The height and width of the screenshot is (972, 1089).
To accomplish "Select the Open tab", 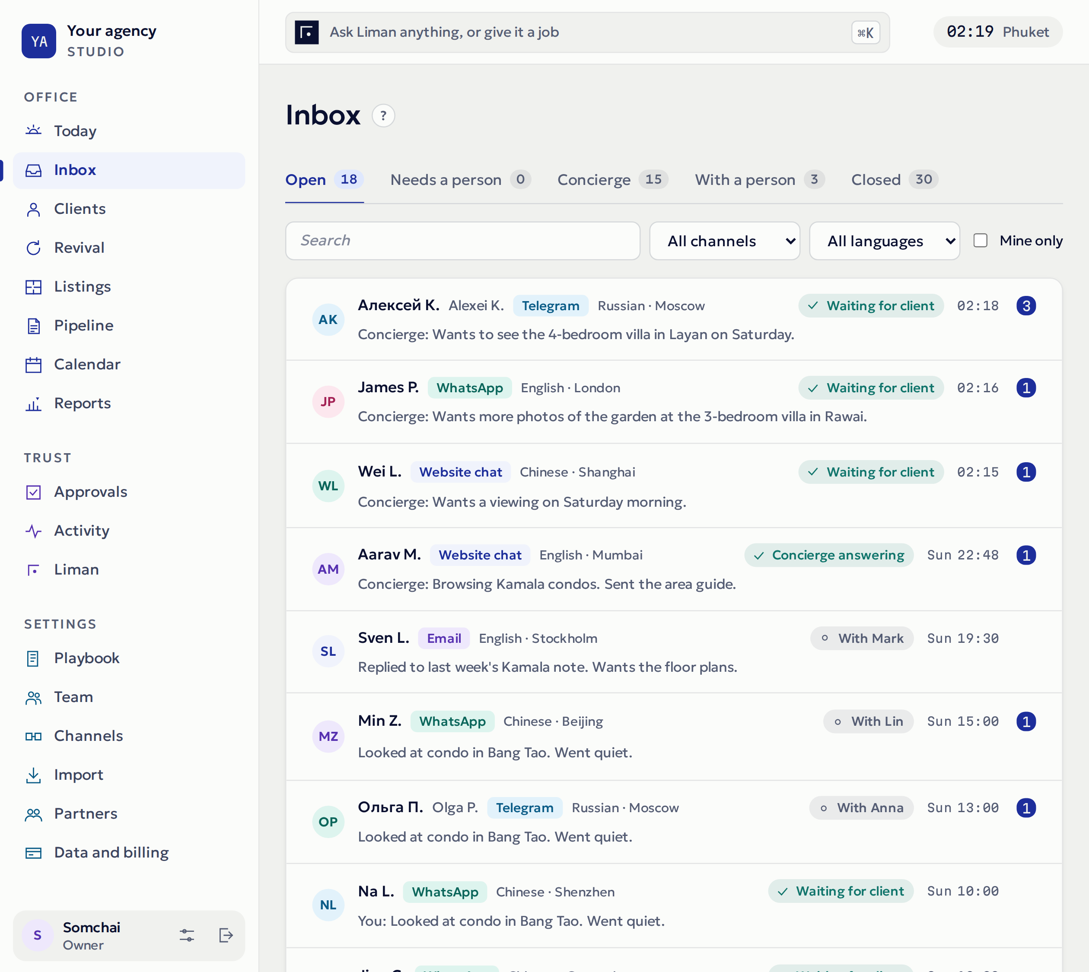I will [x=325, y=180].
